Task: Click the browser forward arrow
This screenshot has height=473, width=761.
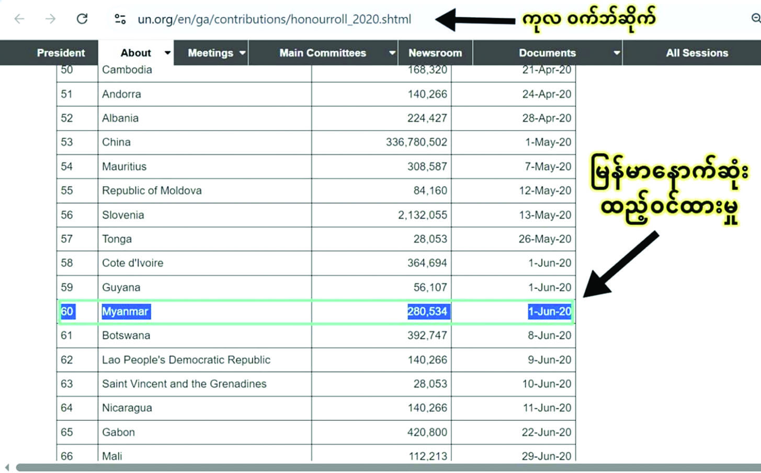Action: click(50, 19)
